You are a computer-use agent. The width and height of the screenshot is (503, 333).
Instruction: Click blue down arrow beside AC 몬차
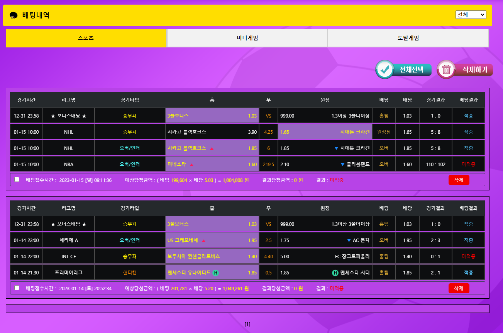coord(349,240)
